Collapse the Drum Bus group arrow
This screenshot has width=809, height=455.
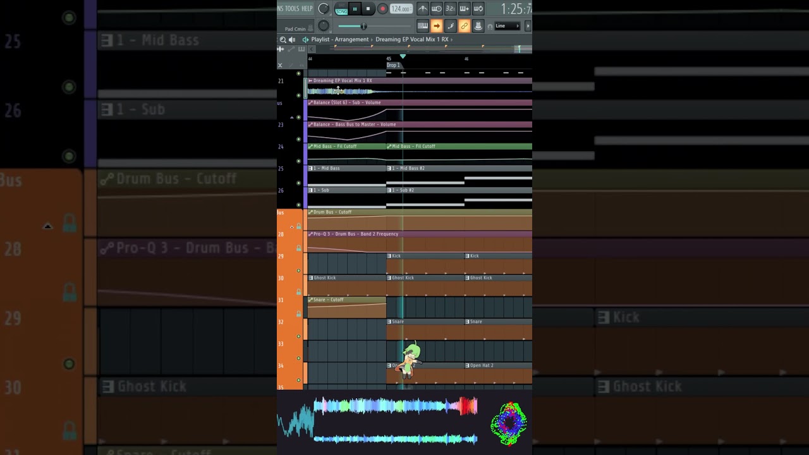click(x=292, y=226)
